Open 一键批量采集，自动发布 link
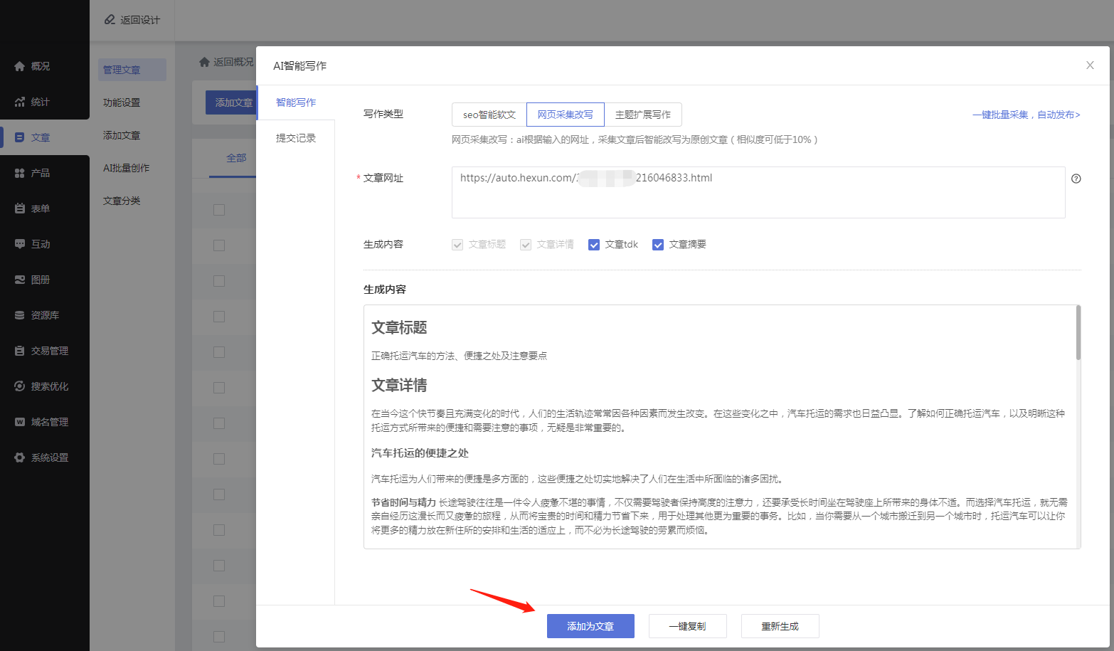1114x651 pixels. click(x=1026, y=115)
